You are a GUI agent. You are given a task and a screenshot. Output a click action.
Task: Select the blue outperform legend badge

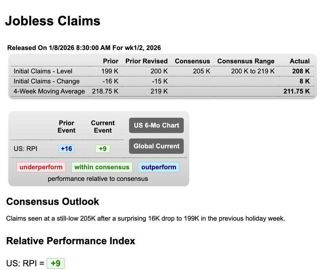pos(159,167)
